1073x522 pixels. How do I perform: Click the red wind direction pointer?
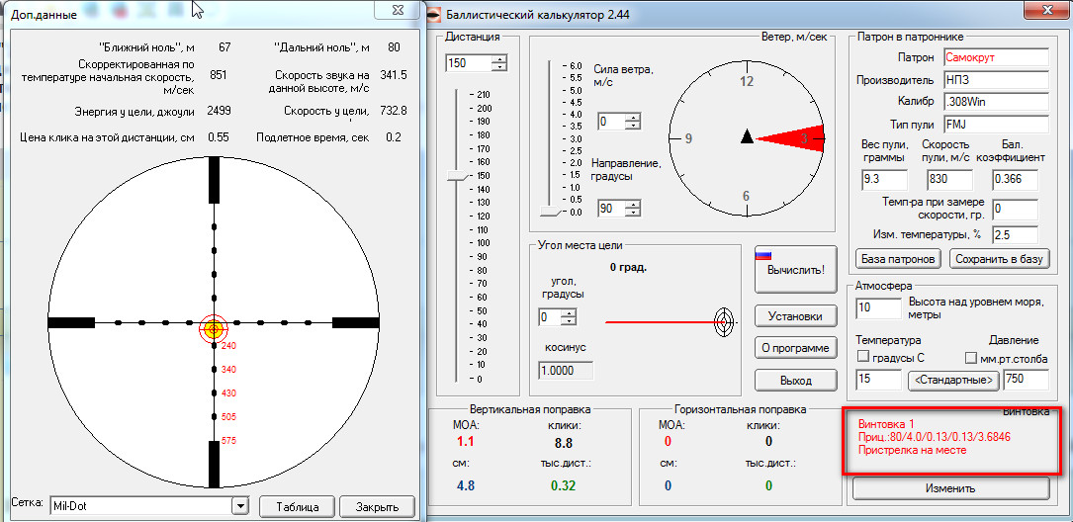point(796,139)
